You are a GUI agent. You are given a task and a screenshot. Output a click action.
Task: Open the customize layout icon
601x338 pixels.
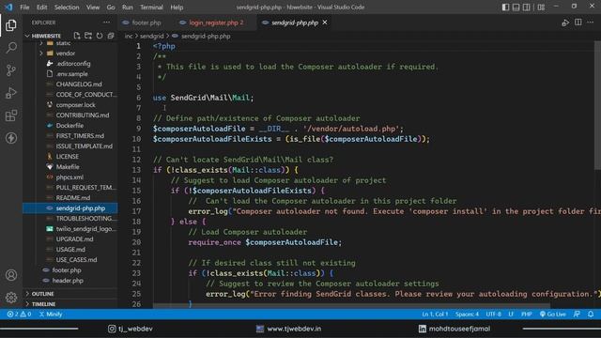541,8
